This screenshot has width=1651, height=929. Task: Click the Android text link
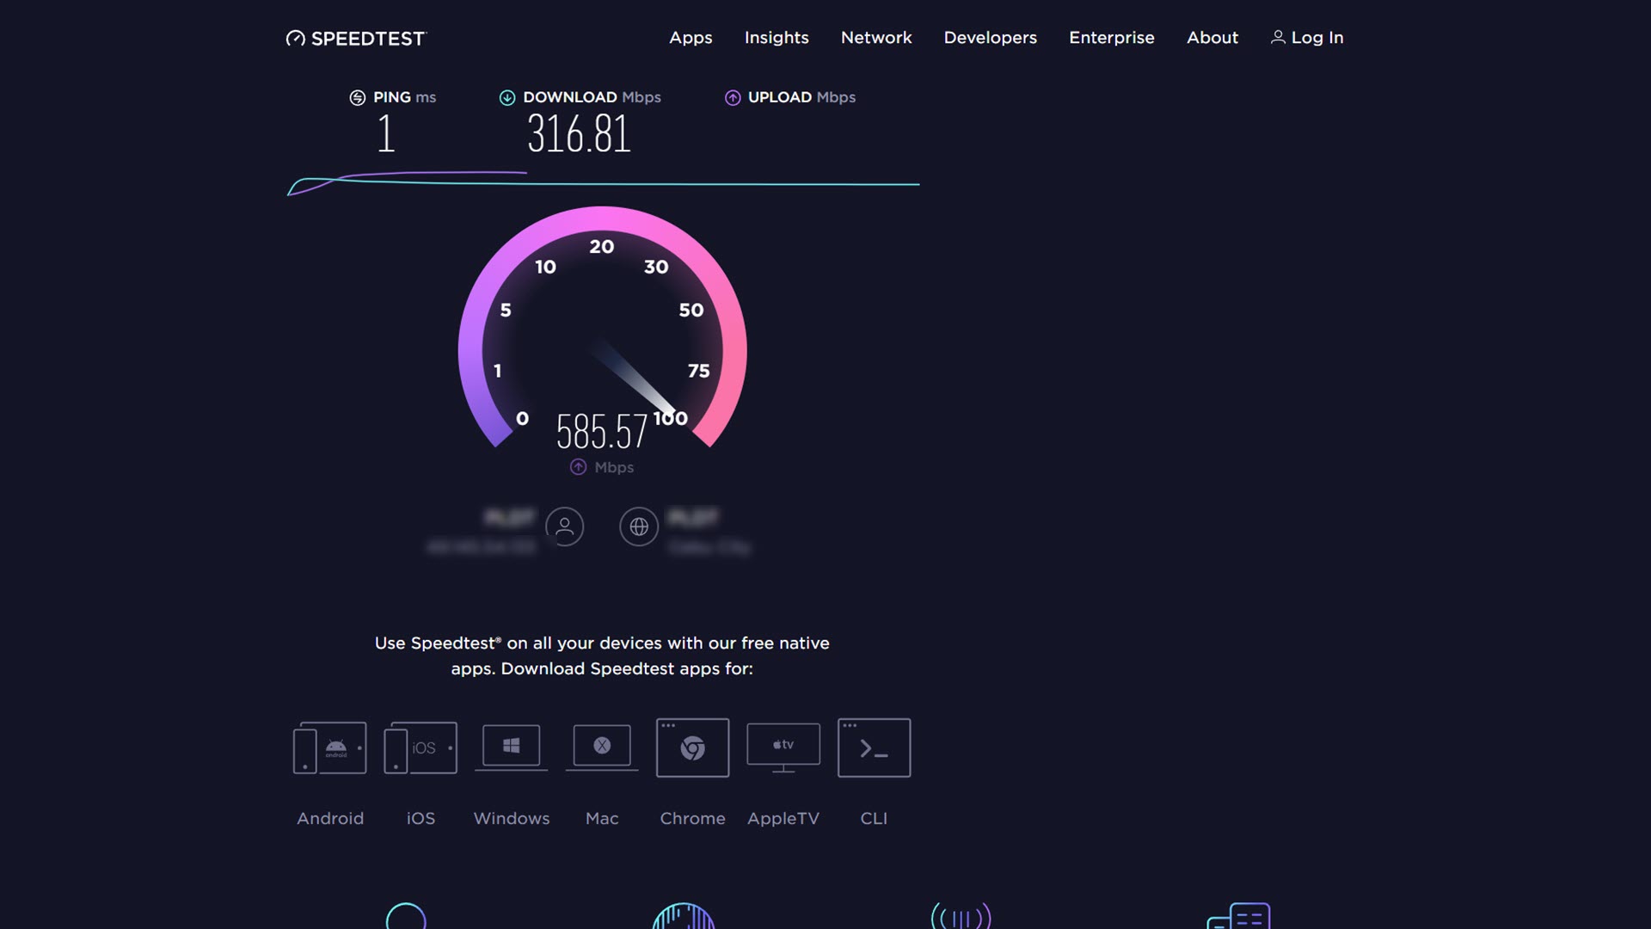pyautogui.click(x=330, y=819)
